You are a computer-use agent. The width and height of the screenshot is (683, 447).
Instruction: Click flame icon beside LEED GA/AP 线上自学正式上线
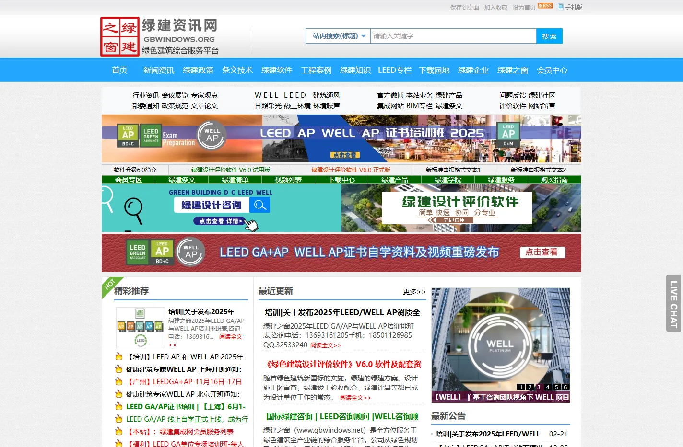[119, 419]
